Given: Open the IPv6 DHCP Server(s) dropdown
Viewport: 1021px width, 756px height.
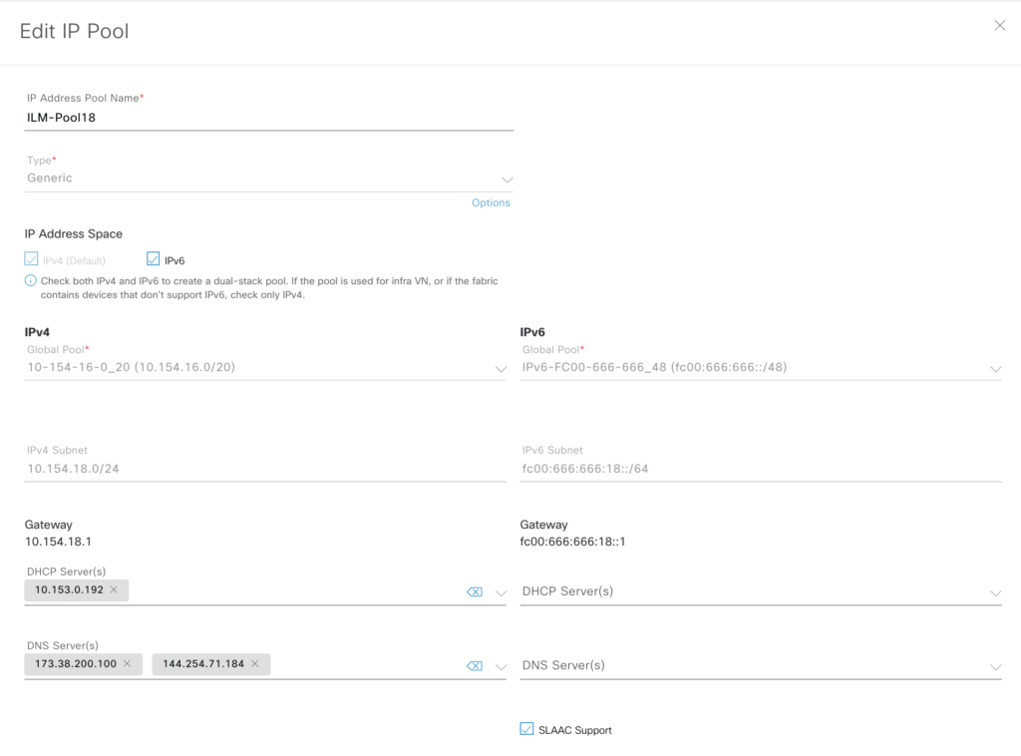Looking at the screenshot, I should click(995, 593).
